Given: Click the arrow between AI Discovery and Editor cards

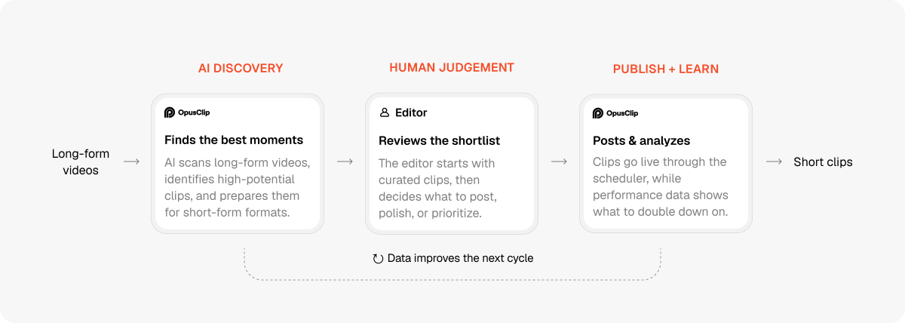Looking at the screenshot, I should coord(345,161).
